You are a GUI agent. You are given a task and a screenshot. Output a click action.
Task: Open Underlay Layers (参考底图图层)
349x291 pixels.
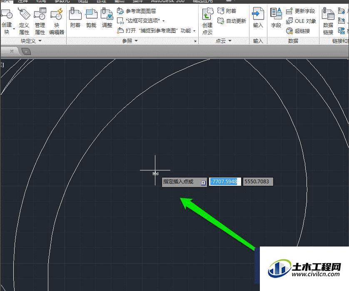point(136,11)
